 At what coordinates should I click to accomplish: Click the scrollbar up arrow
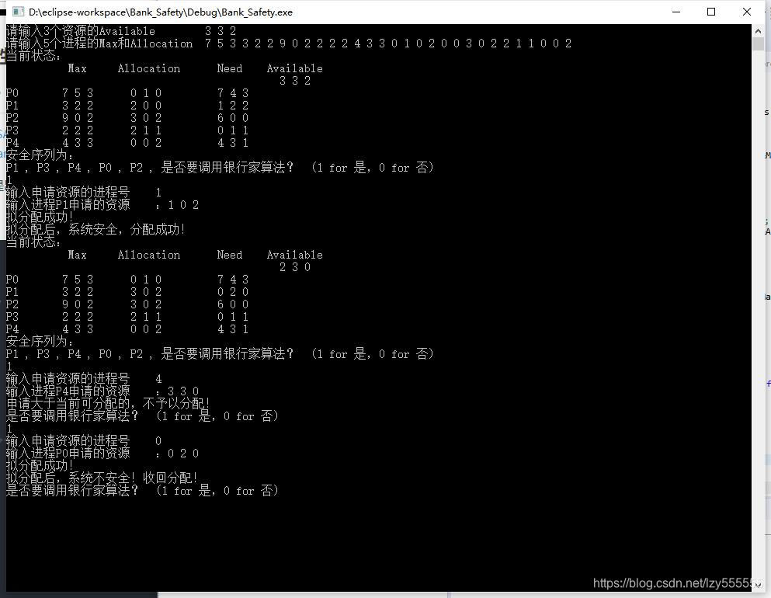[758, 31]
